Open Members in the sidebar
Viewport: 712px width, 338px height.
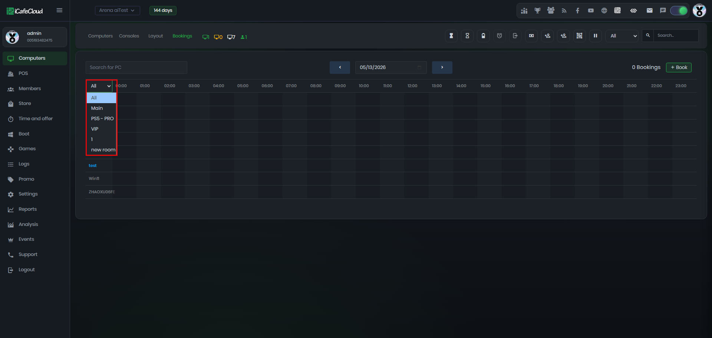point(35,89)
